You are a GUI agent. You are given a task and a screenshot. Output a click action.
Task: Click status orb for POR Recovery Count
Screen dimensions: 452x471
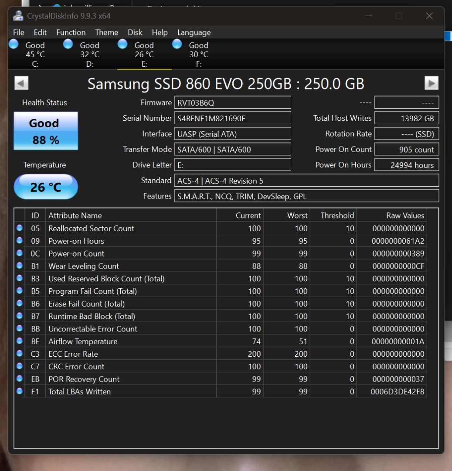point(20,379)
